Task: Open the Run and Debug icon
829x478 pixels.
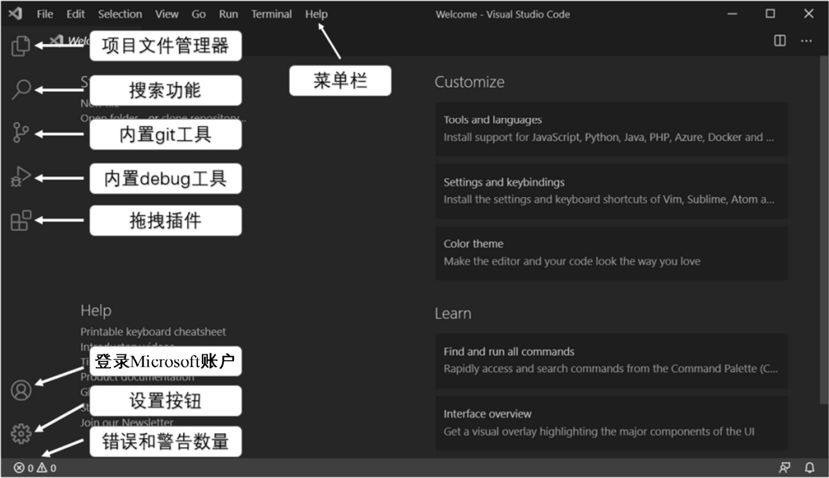Action: point(21,177)
